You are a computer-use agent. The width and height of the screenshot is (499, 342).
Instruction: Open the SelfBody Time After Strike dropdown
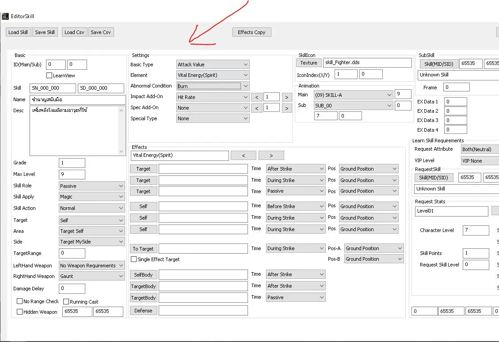pyautogui.click(x=296, y=274)
